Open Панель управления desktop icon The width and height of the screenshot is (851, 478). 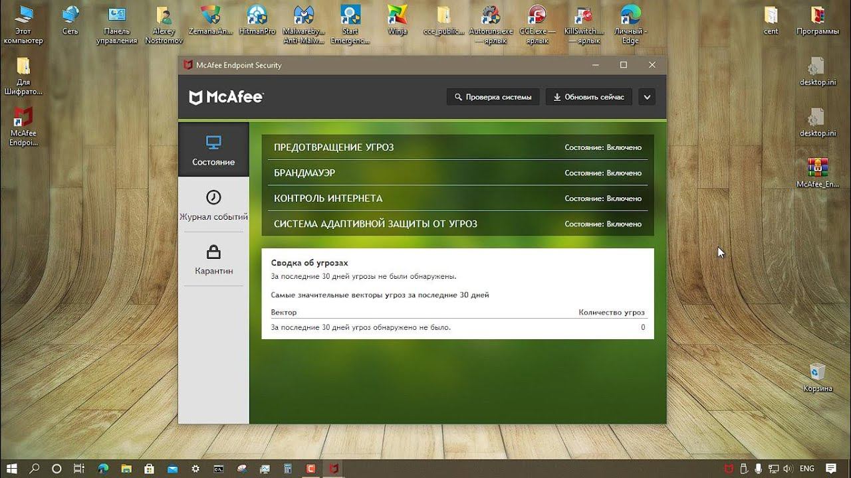pyautogui.click(x=117, y=25)
